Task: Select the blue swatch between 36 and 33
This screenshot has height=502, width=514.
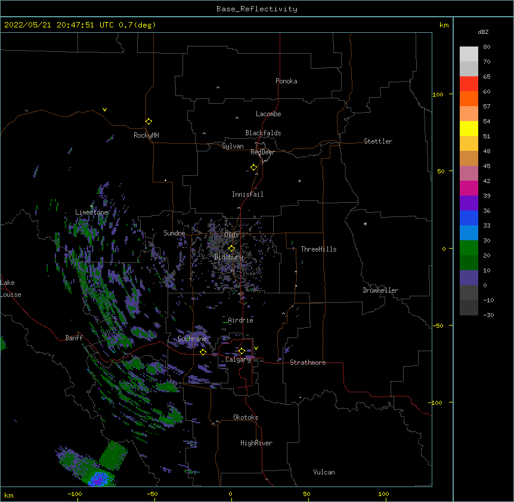Action: pos(469,218)
